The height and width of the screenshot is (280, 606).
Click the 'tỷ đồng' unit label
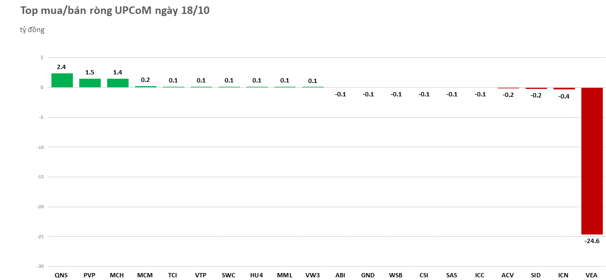32,30
